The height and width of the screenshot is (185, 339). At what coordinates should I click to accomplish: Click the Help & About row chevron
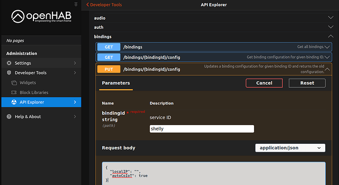[75, 117]
